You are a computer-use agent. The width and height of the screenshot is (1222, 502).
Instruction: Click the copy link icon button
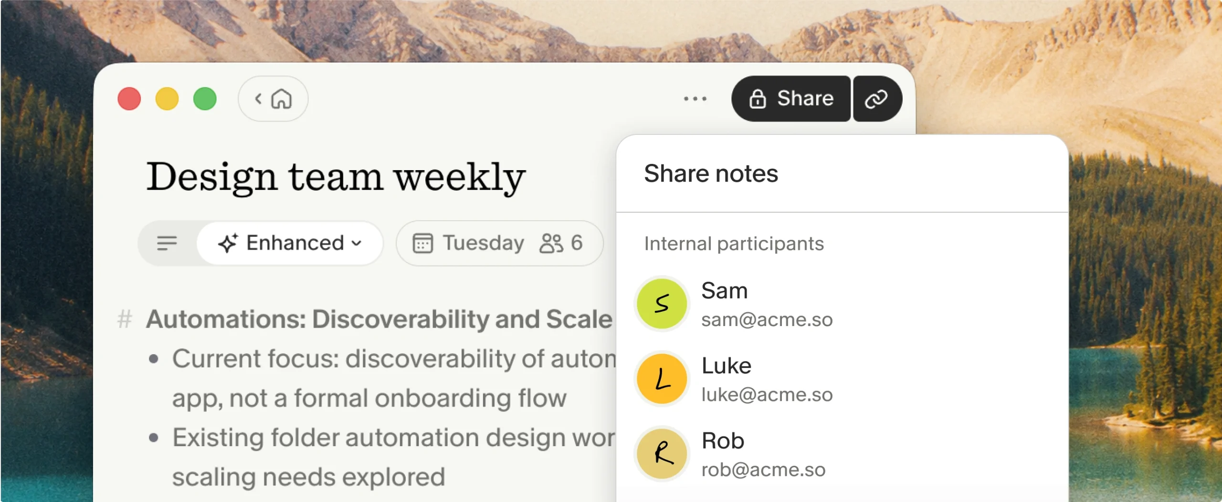point(877,99)
